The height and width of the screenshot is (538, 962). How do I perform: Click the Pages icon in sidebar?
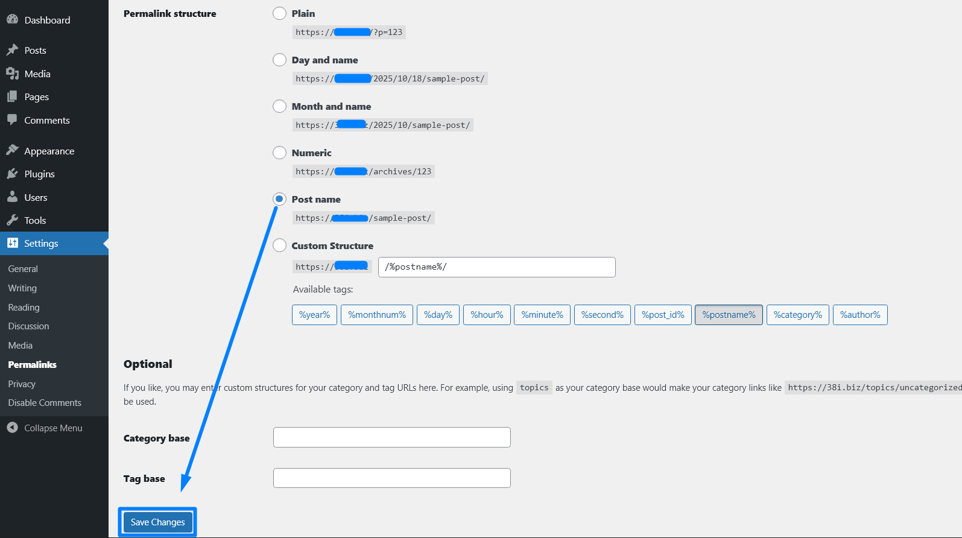click(12, 97)
